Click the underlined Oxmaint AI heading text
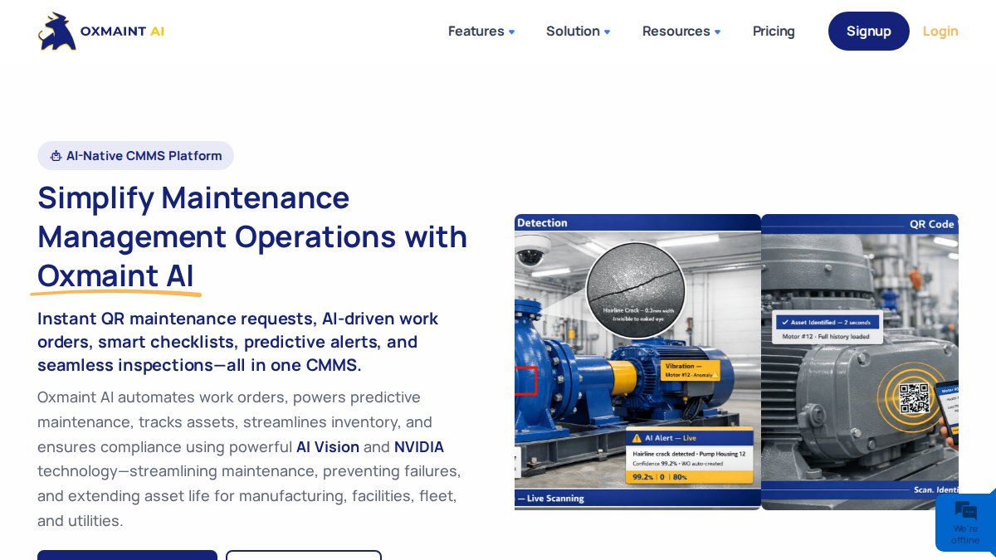Viewport: 996px width, 560px height. click(x=115, y=276)
